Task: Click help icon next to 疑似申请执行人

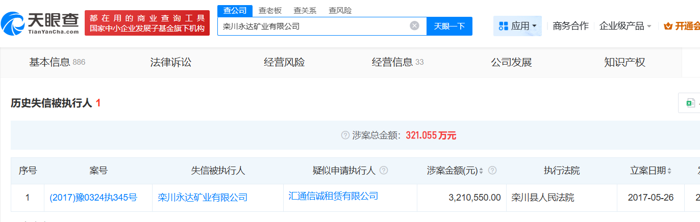Action: [x=384, y=171]
